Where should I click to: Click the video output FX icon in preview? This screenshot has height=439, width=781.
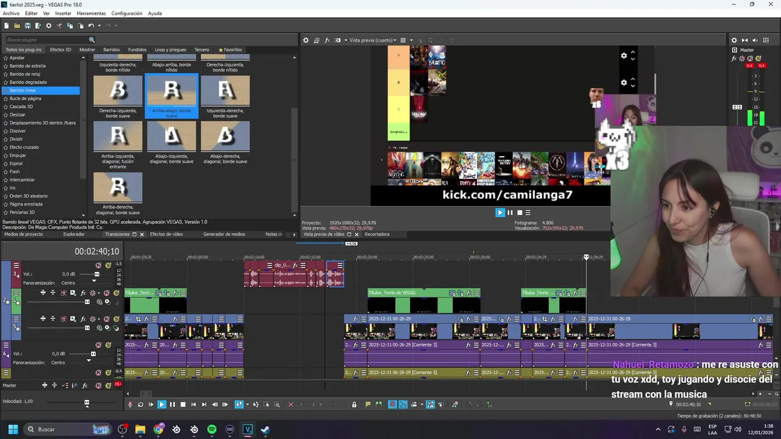click(327, 40)
